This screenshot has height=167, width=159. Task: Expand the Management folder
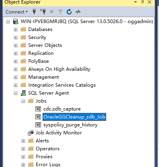[16, 77]
